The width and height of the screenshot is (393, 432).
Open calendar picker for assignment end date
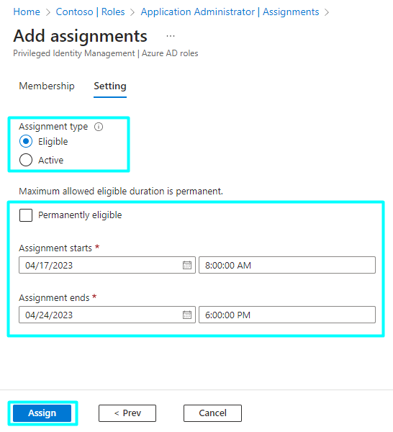click(187, 315)
